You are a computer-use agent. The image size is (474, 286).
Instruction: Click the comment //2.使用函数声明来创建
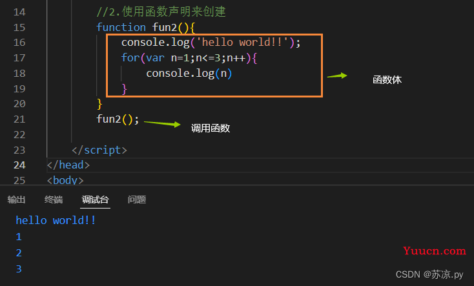point(161,12)
